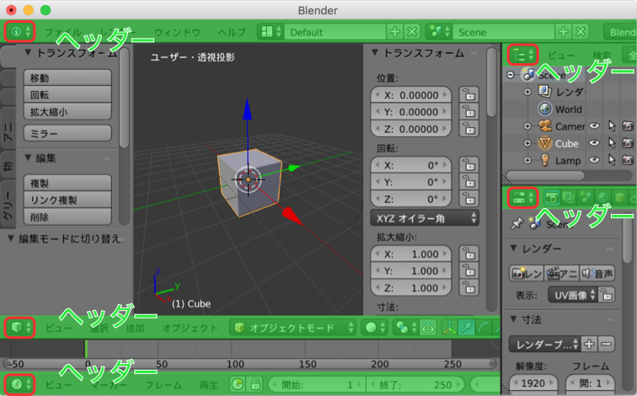Toggle Camera renderability icon in outliner
Image resolution: width=637 pixels, height=396 pixels.
point(627,126)
